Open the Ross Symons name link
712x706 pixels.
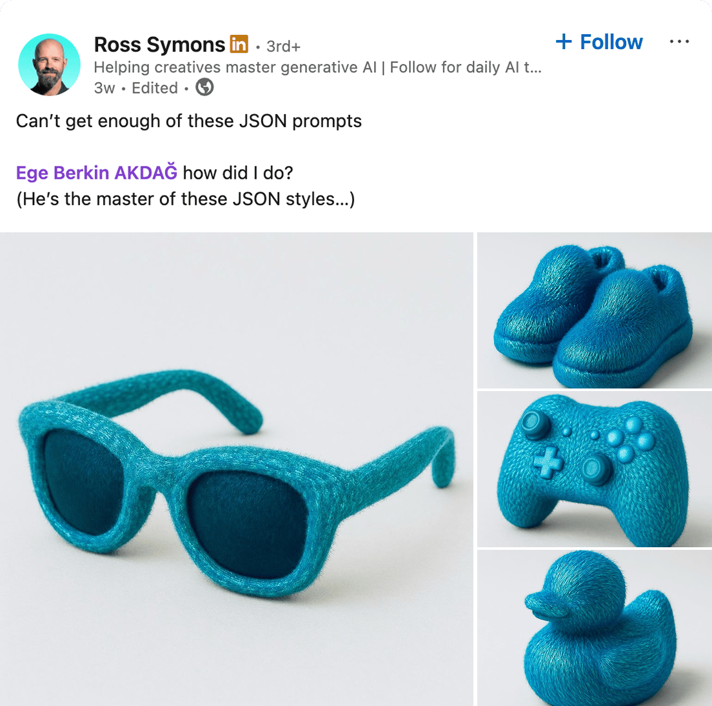coord(159,45)
